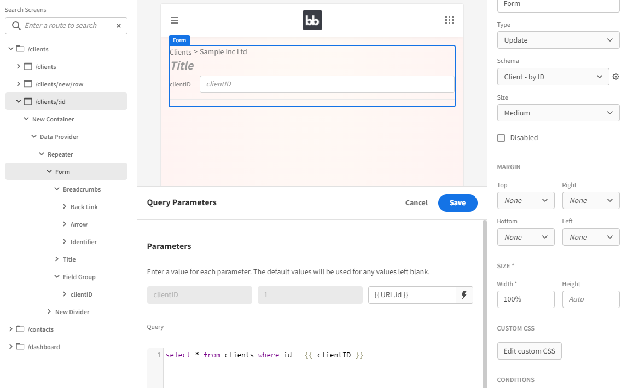Expand the Title node chevron
The width and height of the screenshot is (627, 388).
pos(57,259)
